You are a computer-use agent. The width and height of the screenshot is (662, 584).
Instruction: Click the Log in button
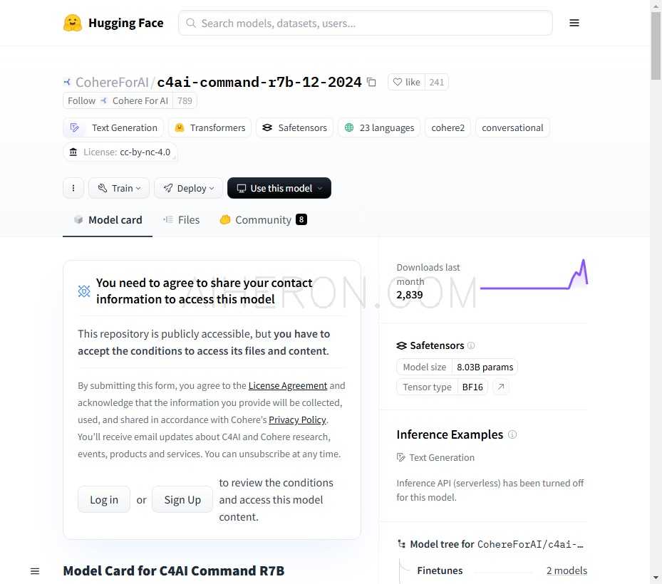click(104, 500)
